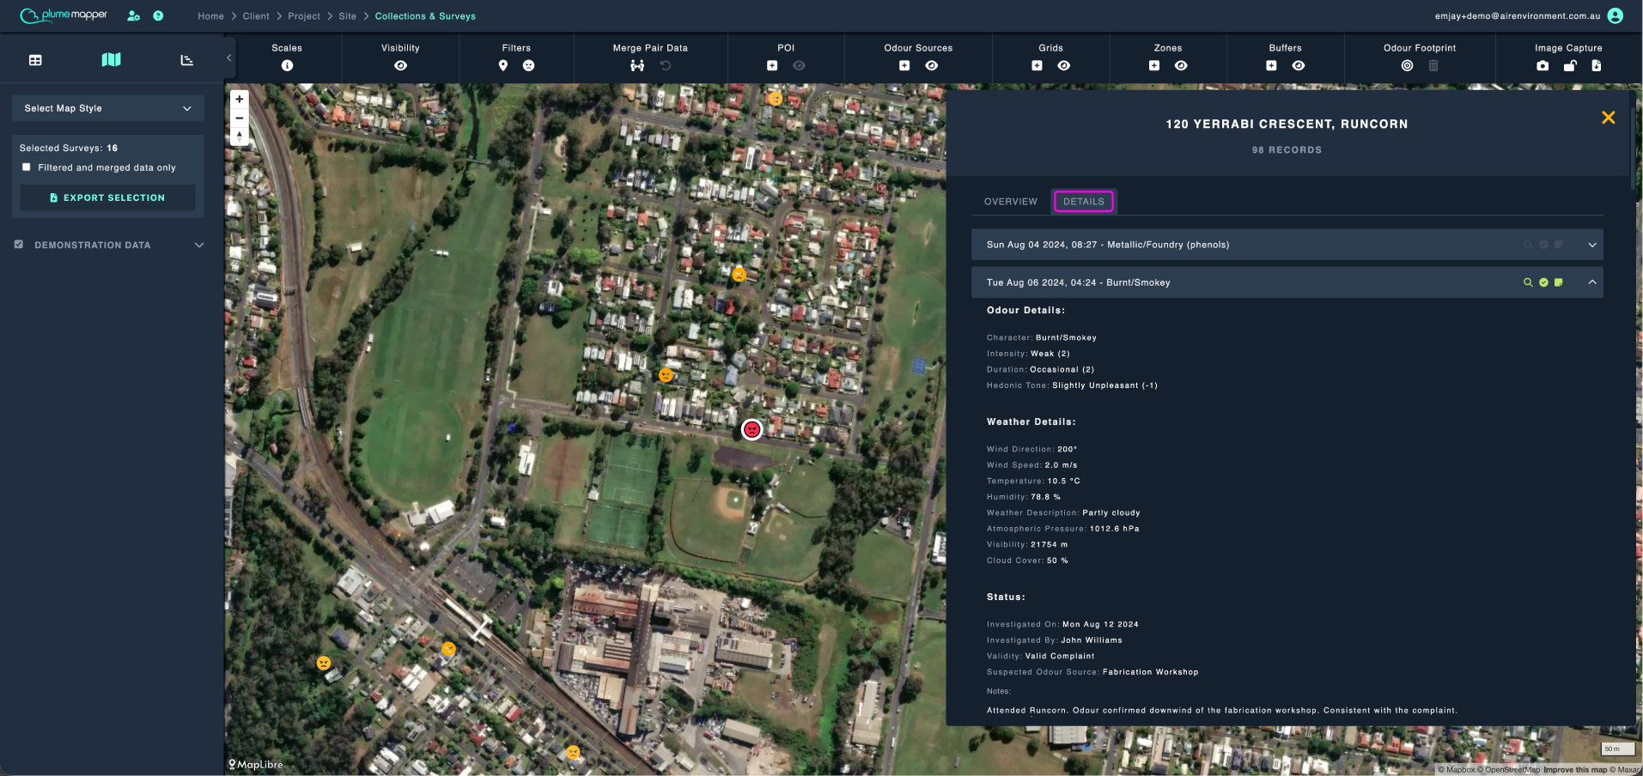Screen dimensions: 1643x776
Task: Add a new Odour Source
Action: click(x=904, y=65)
